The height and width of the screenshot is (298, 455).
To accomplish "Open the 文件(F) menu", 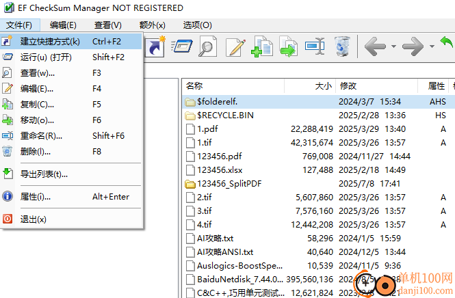I will pyautogui.click(x=19, y=25).
